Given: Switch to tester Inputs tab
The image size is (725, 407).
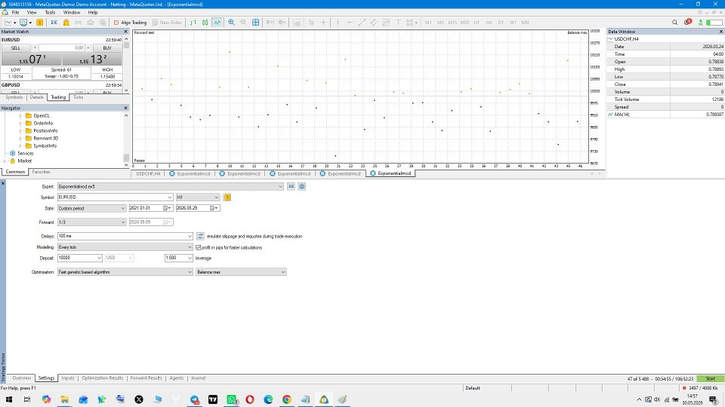Looking at the screenshot, I should pyautogui.click(x=67, y=378).
